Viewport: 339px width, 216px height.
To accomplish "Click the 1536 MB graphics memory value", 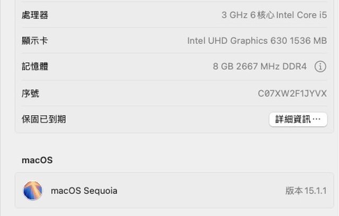I will click(x=308, y=41).
